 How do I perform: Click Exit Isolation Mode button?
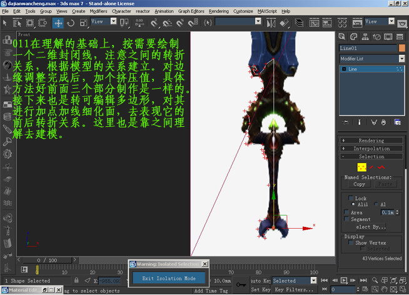(168, 278)
